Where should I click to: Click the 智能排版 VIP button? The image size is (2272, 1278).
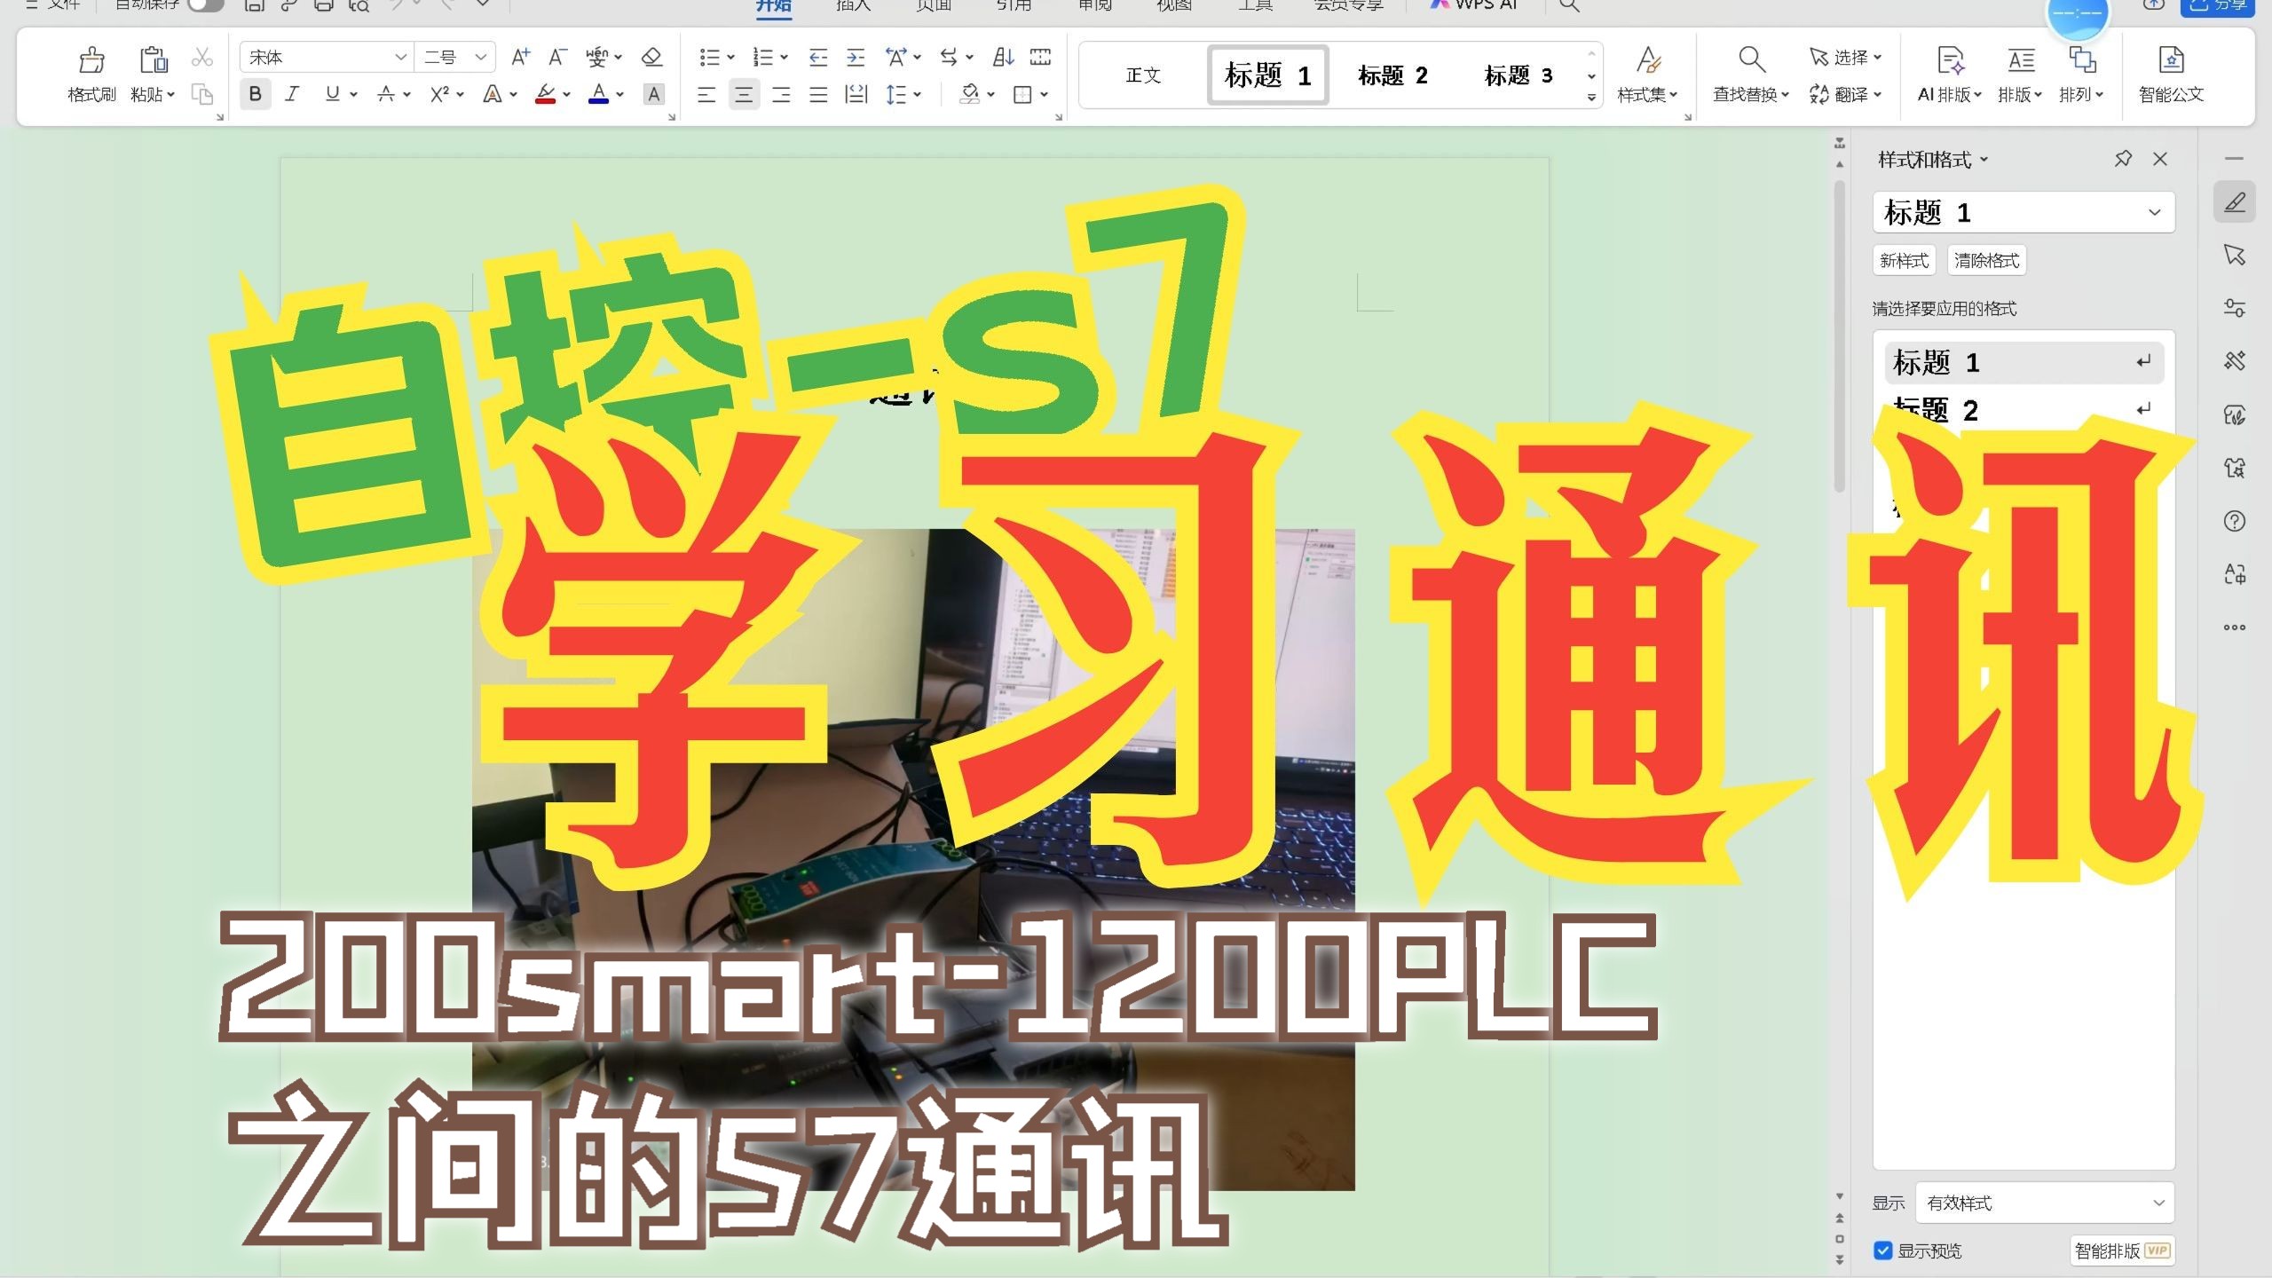point(2122,1250)
